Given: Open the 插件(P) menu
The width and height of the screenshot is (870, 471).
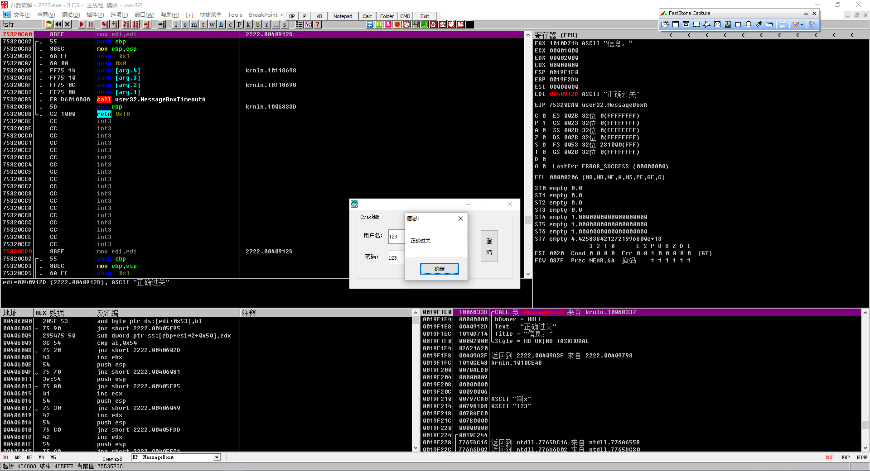Looking at the screenshot, I should (95, 15).
